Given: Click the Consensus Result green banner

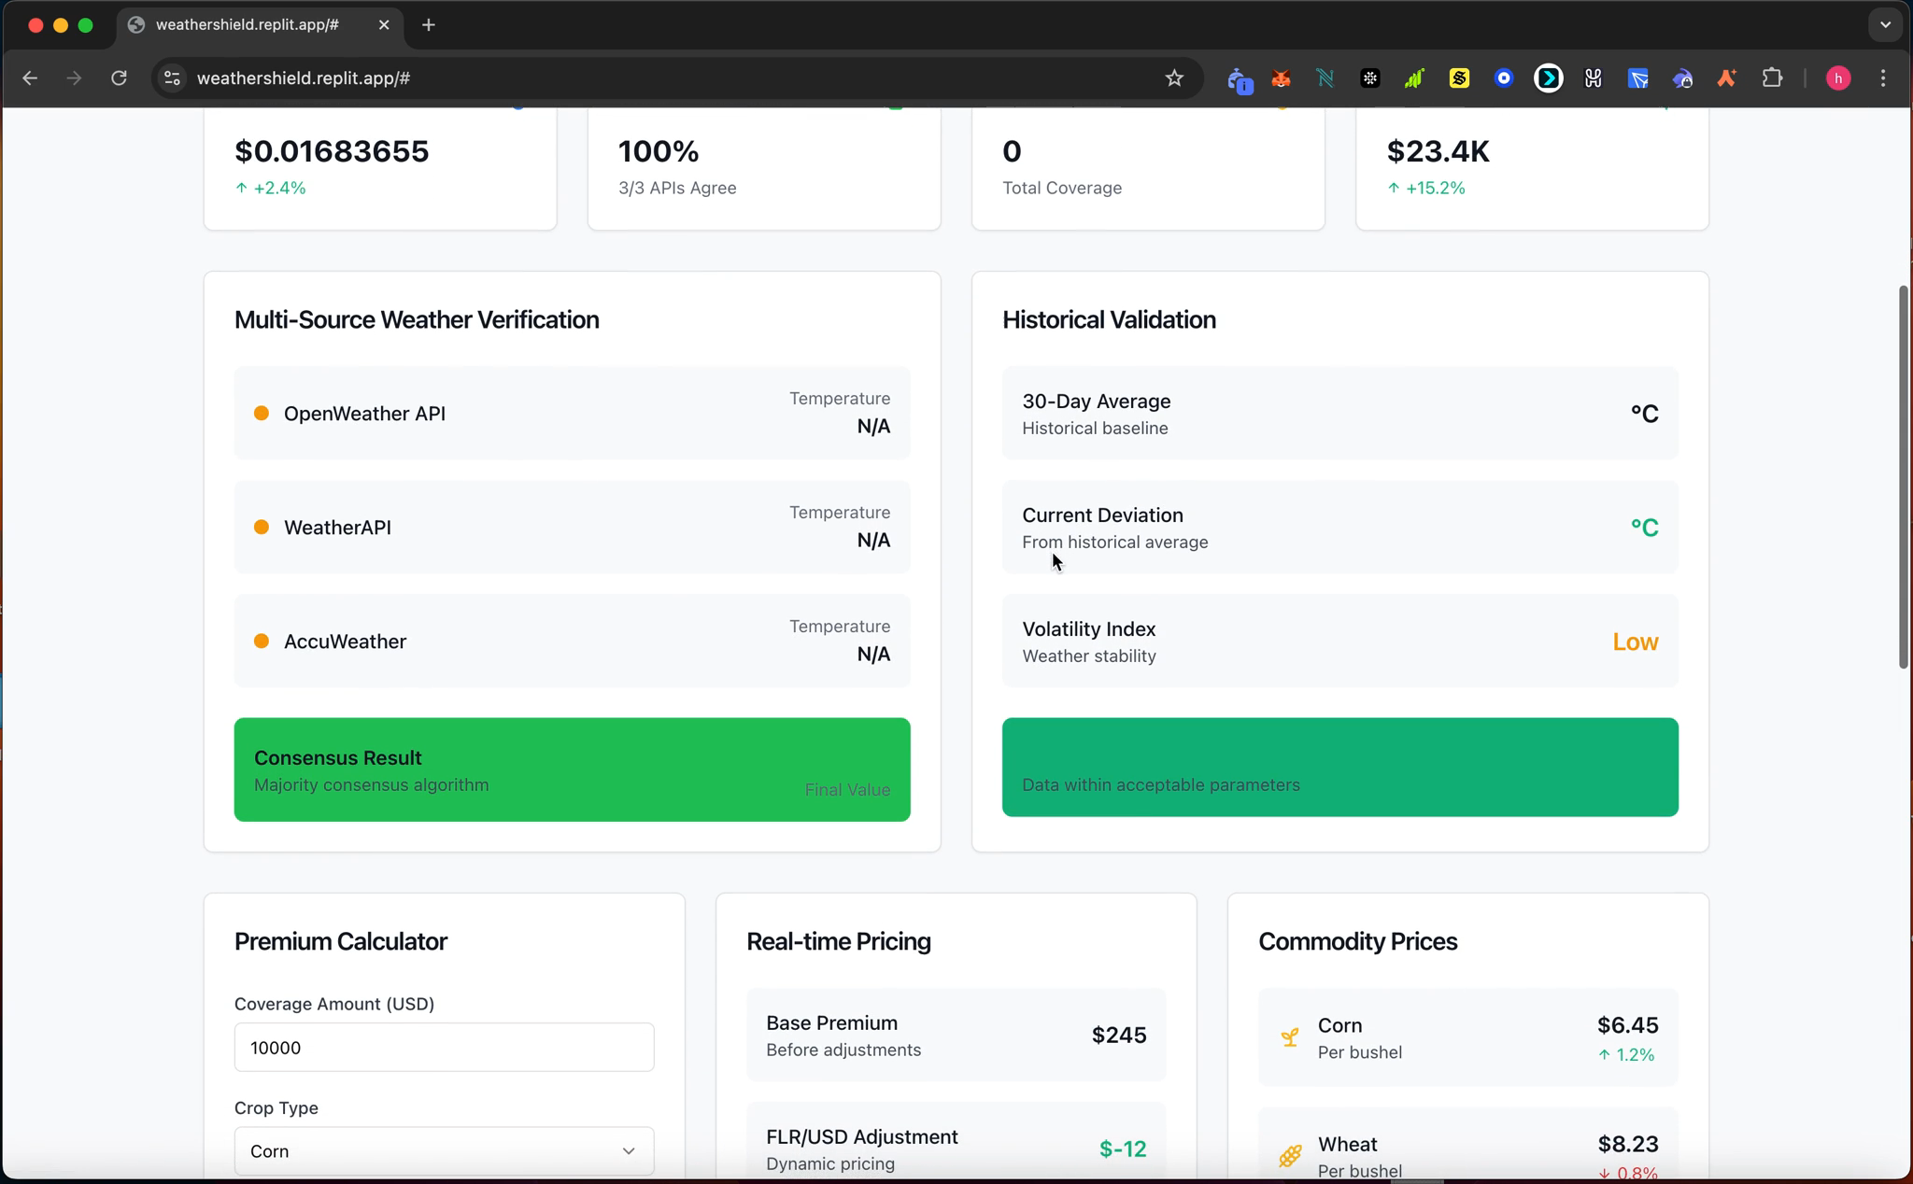Looking at the screenshot, I should [x=572, y=769].
